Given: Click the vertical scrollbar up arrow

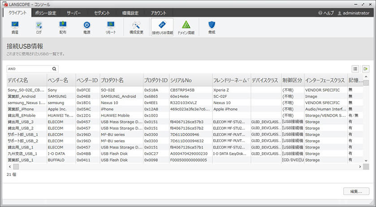Looking at the screenshot, I should [x=366, y=77].
